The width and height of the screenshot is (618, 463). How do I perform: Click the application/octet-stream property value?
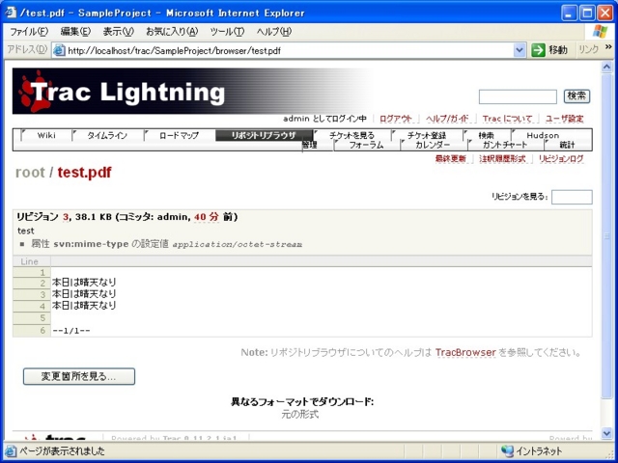[238, 244]
